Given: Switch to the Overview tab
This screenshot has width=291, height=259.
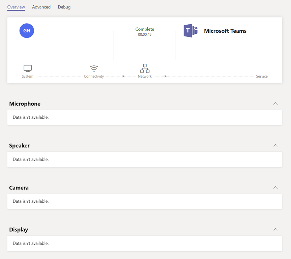Looking at the screenshot, I should (16, 7).
